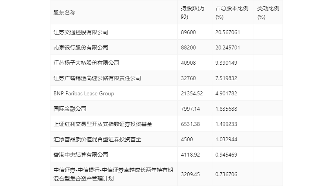This screenshot has width=333, height=186.
Task: Select the BNP Paribas Lease Group row
Action: point(166,93)
